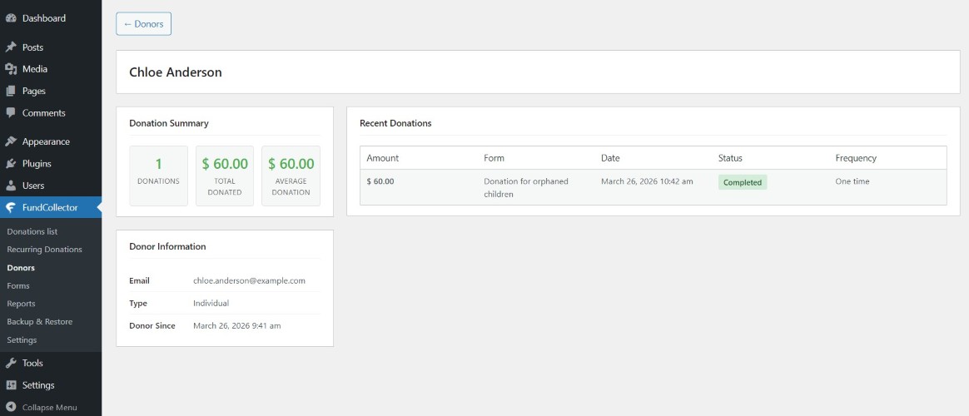Collapse the admin menu label
Screen dimensions: 969x416
click(x=49, y=408)
